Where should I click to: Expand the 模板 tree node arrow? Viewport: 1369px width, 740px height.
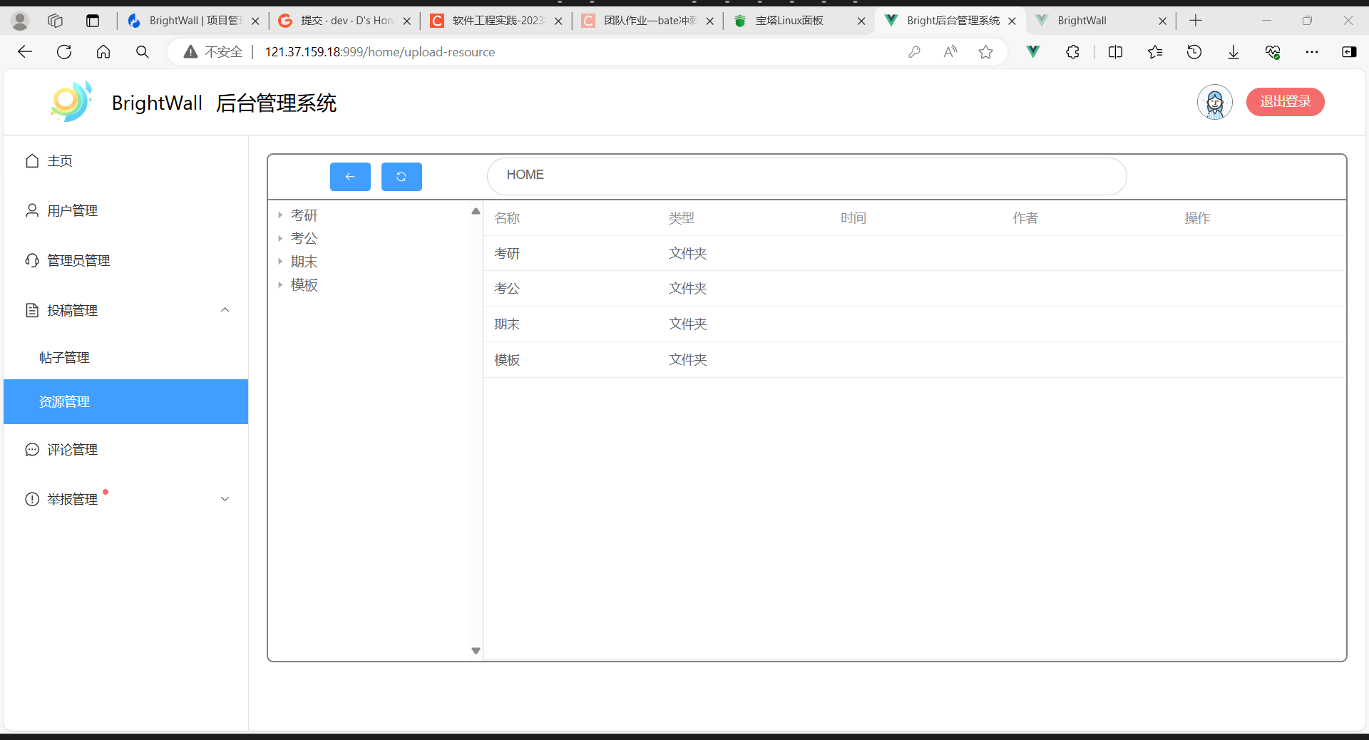coord(280,285)
